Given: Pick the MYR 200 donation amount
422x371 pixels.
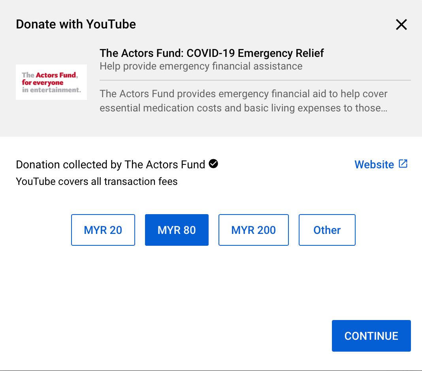Looking at the screenshot, I should (254, 230).
